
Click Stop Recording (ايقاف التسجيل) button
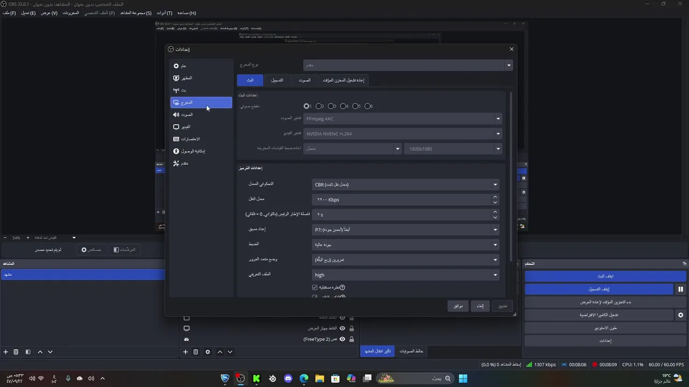click(599, 289)
